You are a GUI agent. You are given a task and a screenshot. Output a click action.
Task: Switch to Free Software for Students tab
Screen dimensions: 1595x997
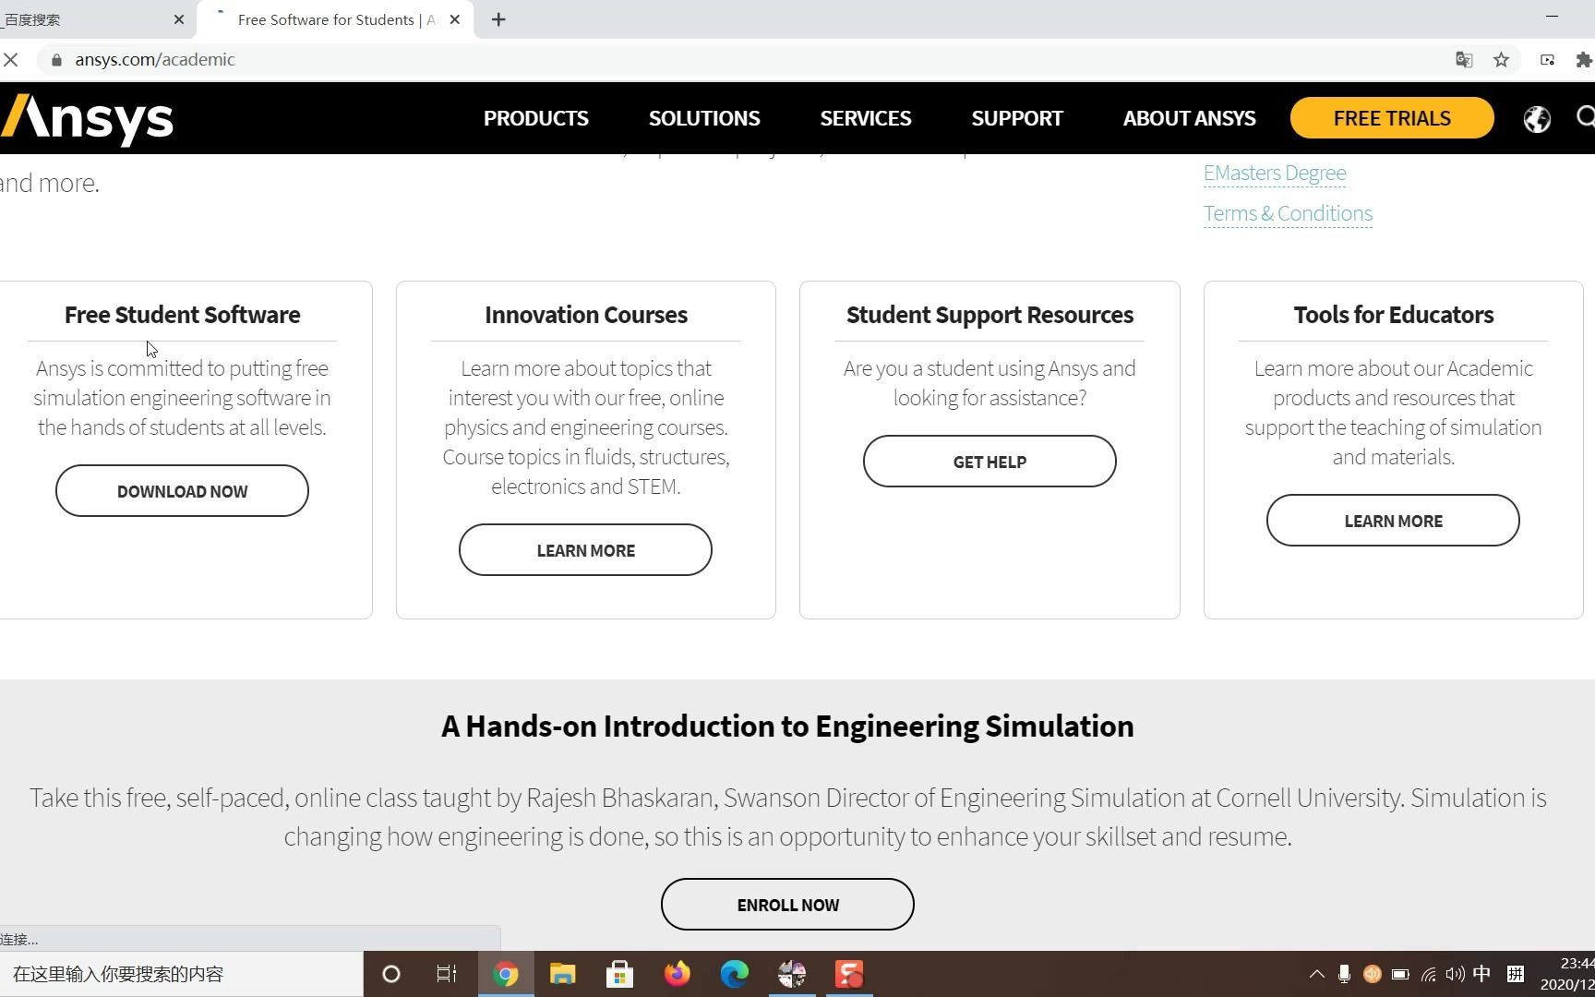pyautogui.click(x=336, y=19)
